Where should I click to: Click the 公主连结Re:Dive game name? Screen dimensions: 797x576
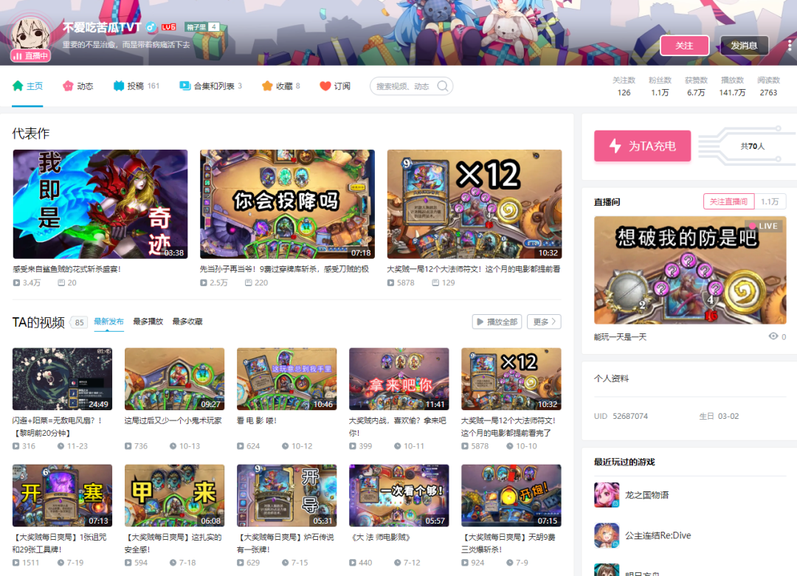click(658, 535)
